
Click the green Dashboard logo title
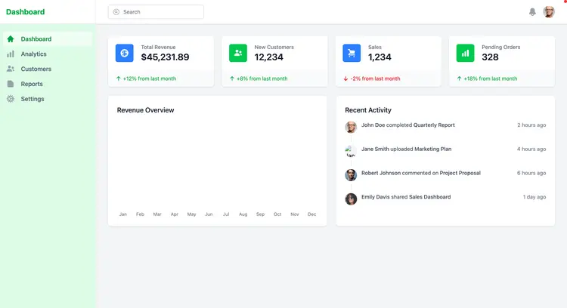(x=25, y=12)
